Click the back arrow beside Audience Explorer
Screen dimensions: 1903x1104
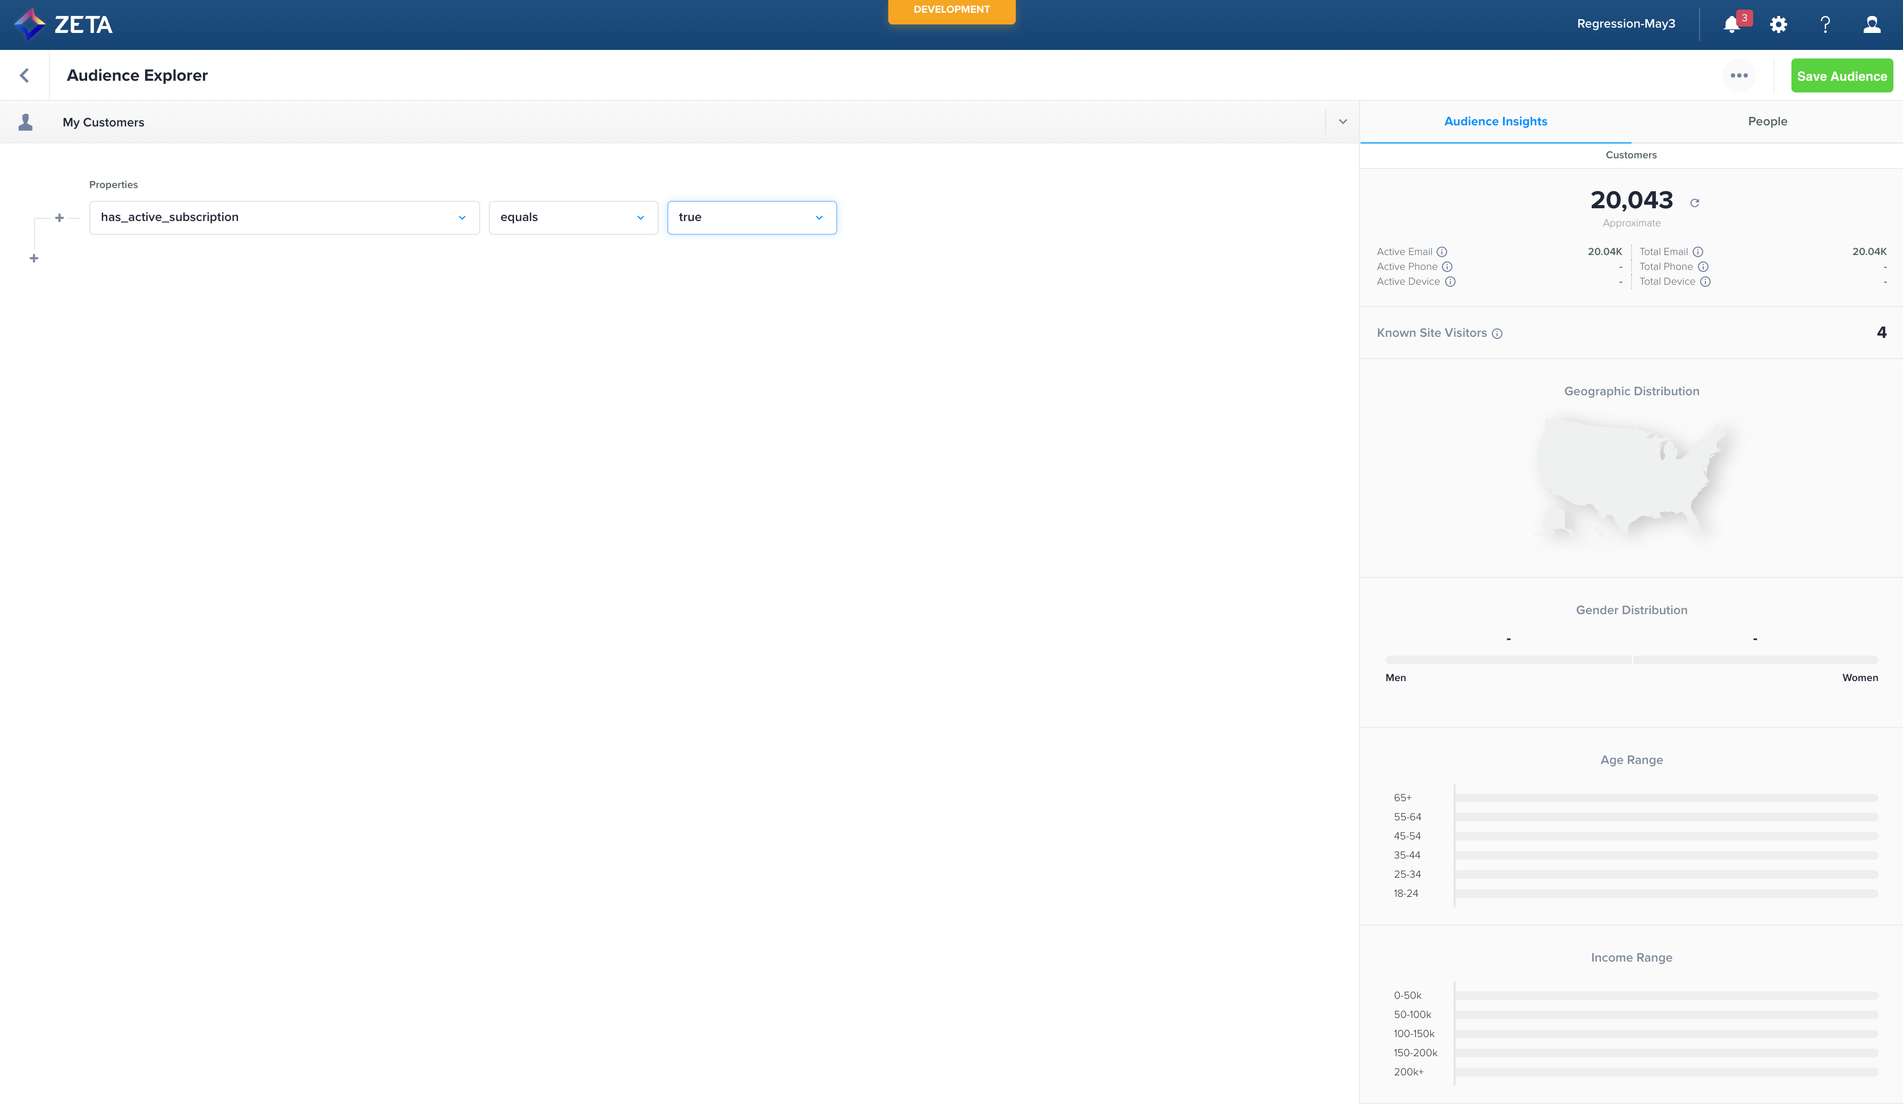(24, 75)
